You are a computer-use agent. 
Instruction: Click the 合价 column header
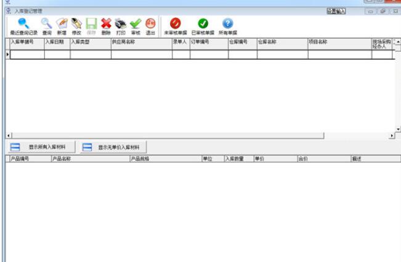tap(324, 158)
